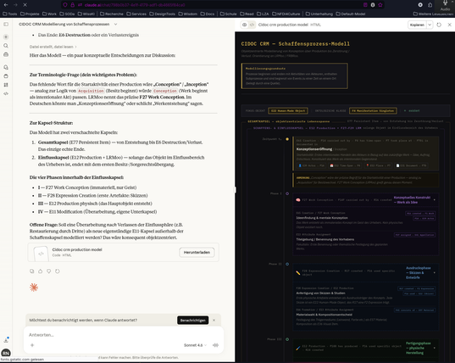This screenshot has width=455, height=363.
Task: Copy the response with the copy icon
Action: click(x=32, y=271)
